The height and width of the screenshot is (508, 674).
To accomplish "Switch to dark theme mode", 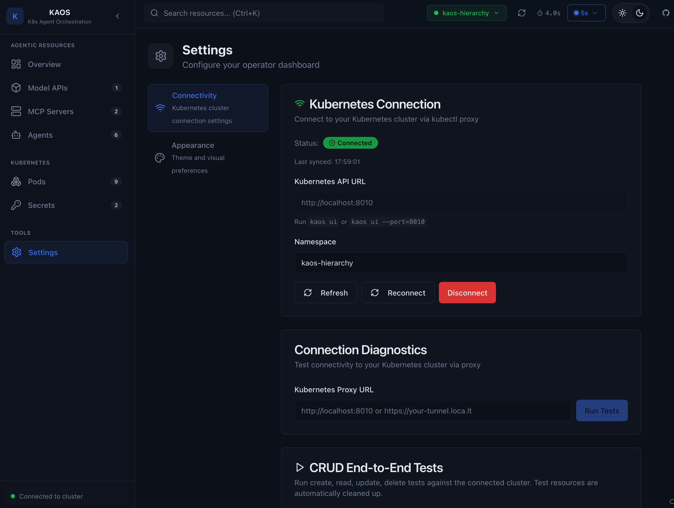I will [640, 13].
